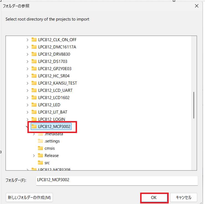Click the .settings folder icon
Viewport: 205px width, 204px height.
pos(41,141)
